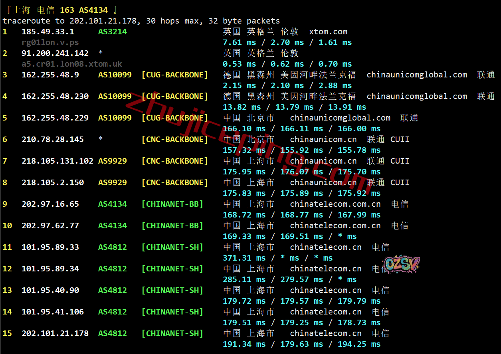Click the AS9929 label on hop 8
The height and width of the screenshot is (354, 501).
click(x=112, y=183)
